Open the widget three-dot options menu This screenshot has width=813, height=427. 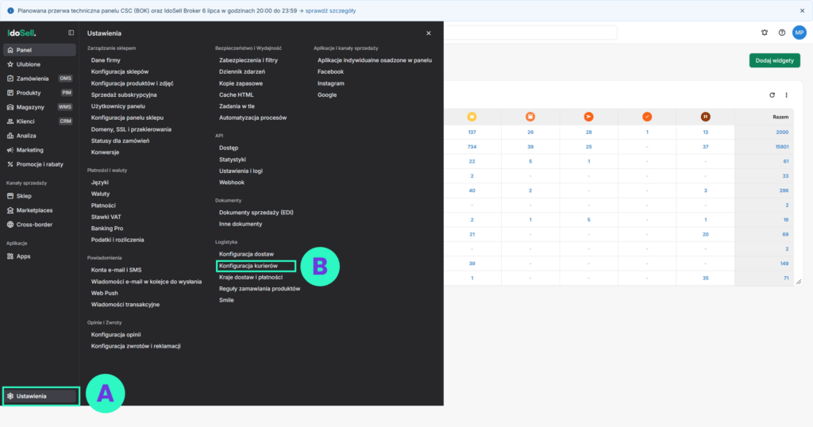tap(786, 94)
